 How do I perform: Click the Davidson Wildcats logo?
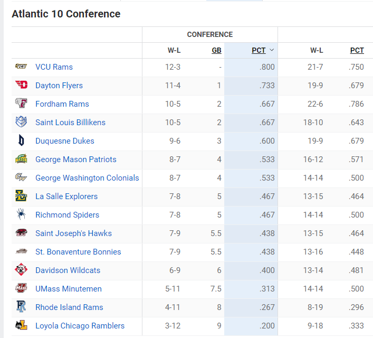21,269
